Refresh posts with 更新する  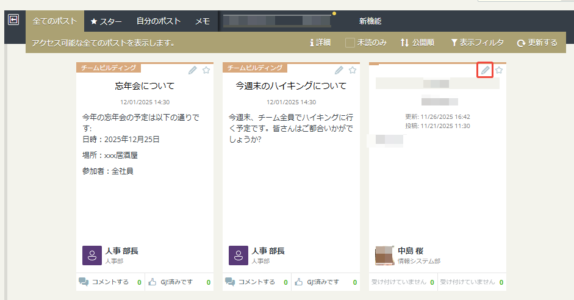[x=537, y=43]
